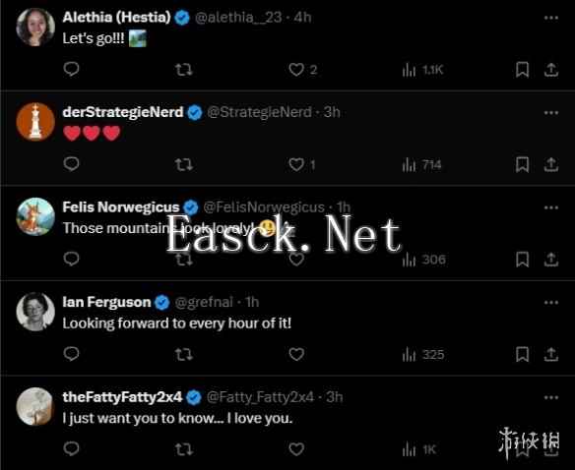This screenshot has height=470, width=575.
Task: Share Ian Ferguson's tweet
Action: tap(550, 354)
